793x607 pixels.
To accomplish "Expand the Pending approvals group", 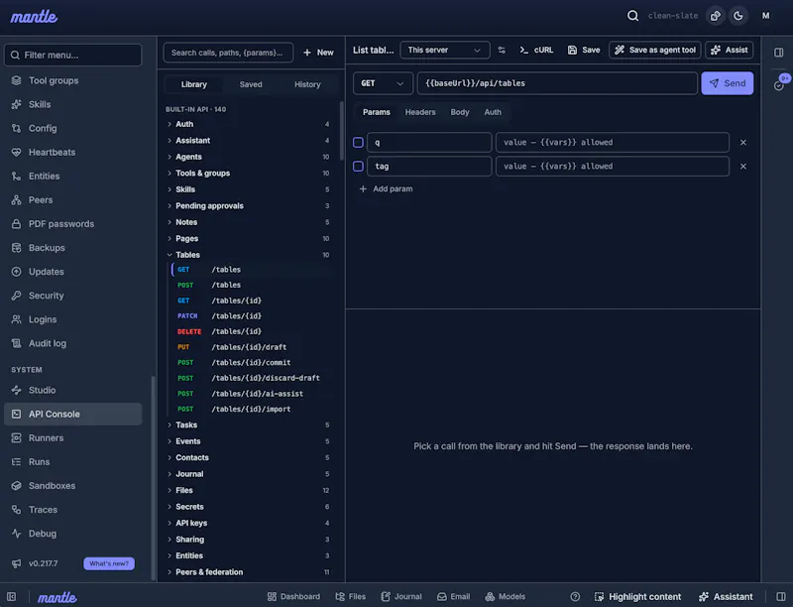I will point(248,205).
